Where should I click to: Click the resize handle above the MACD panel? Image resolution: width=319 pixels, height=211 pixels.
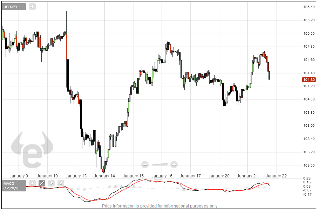tap(158, 179)
